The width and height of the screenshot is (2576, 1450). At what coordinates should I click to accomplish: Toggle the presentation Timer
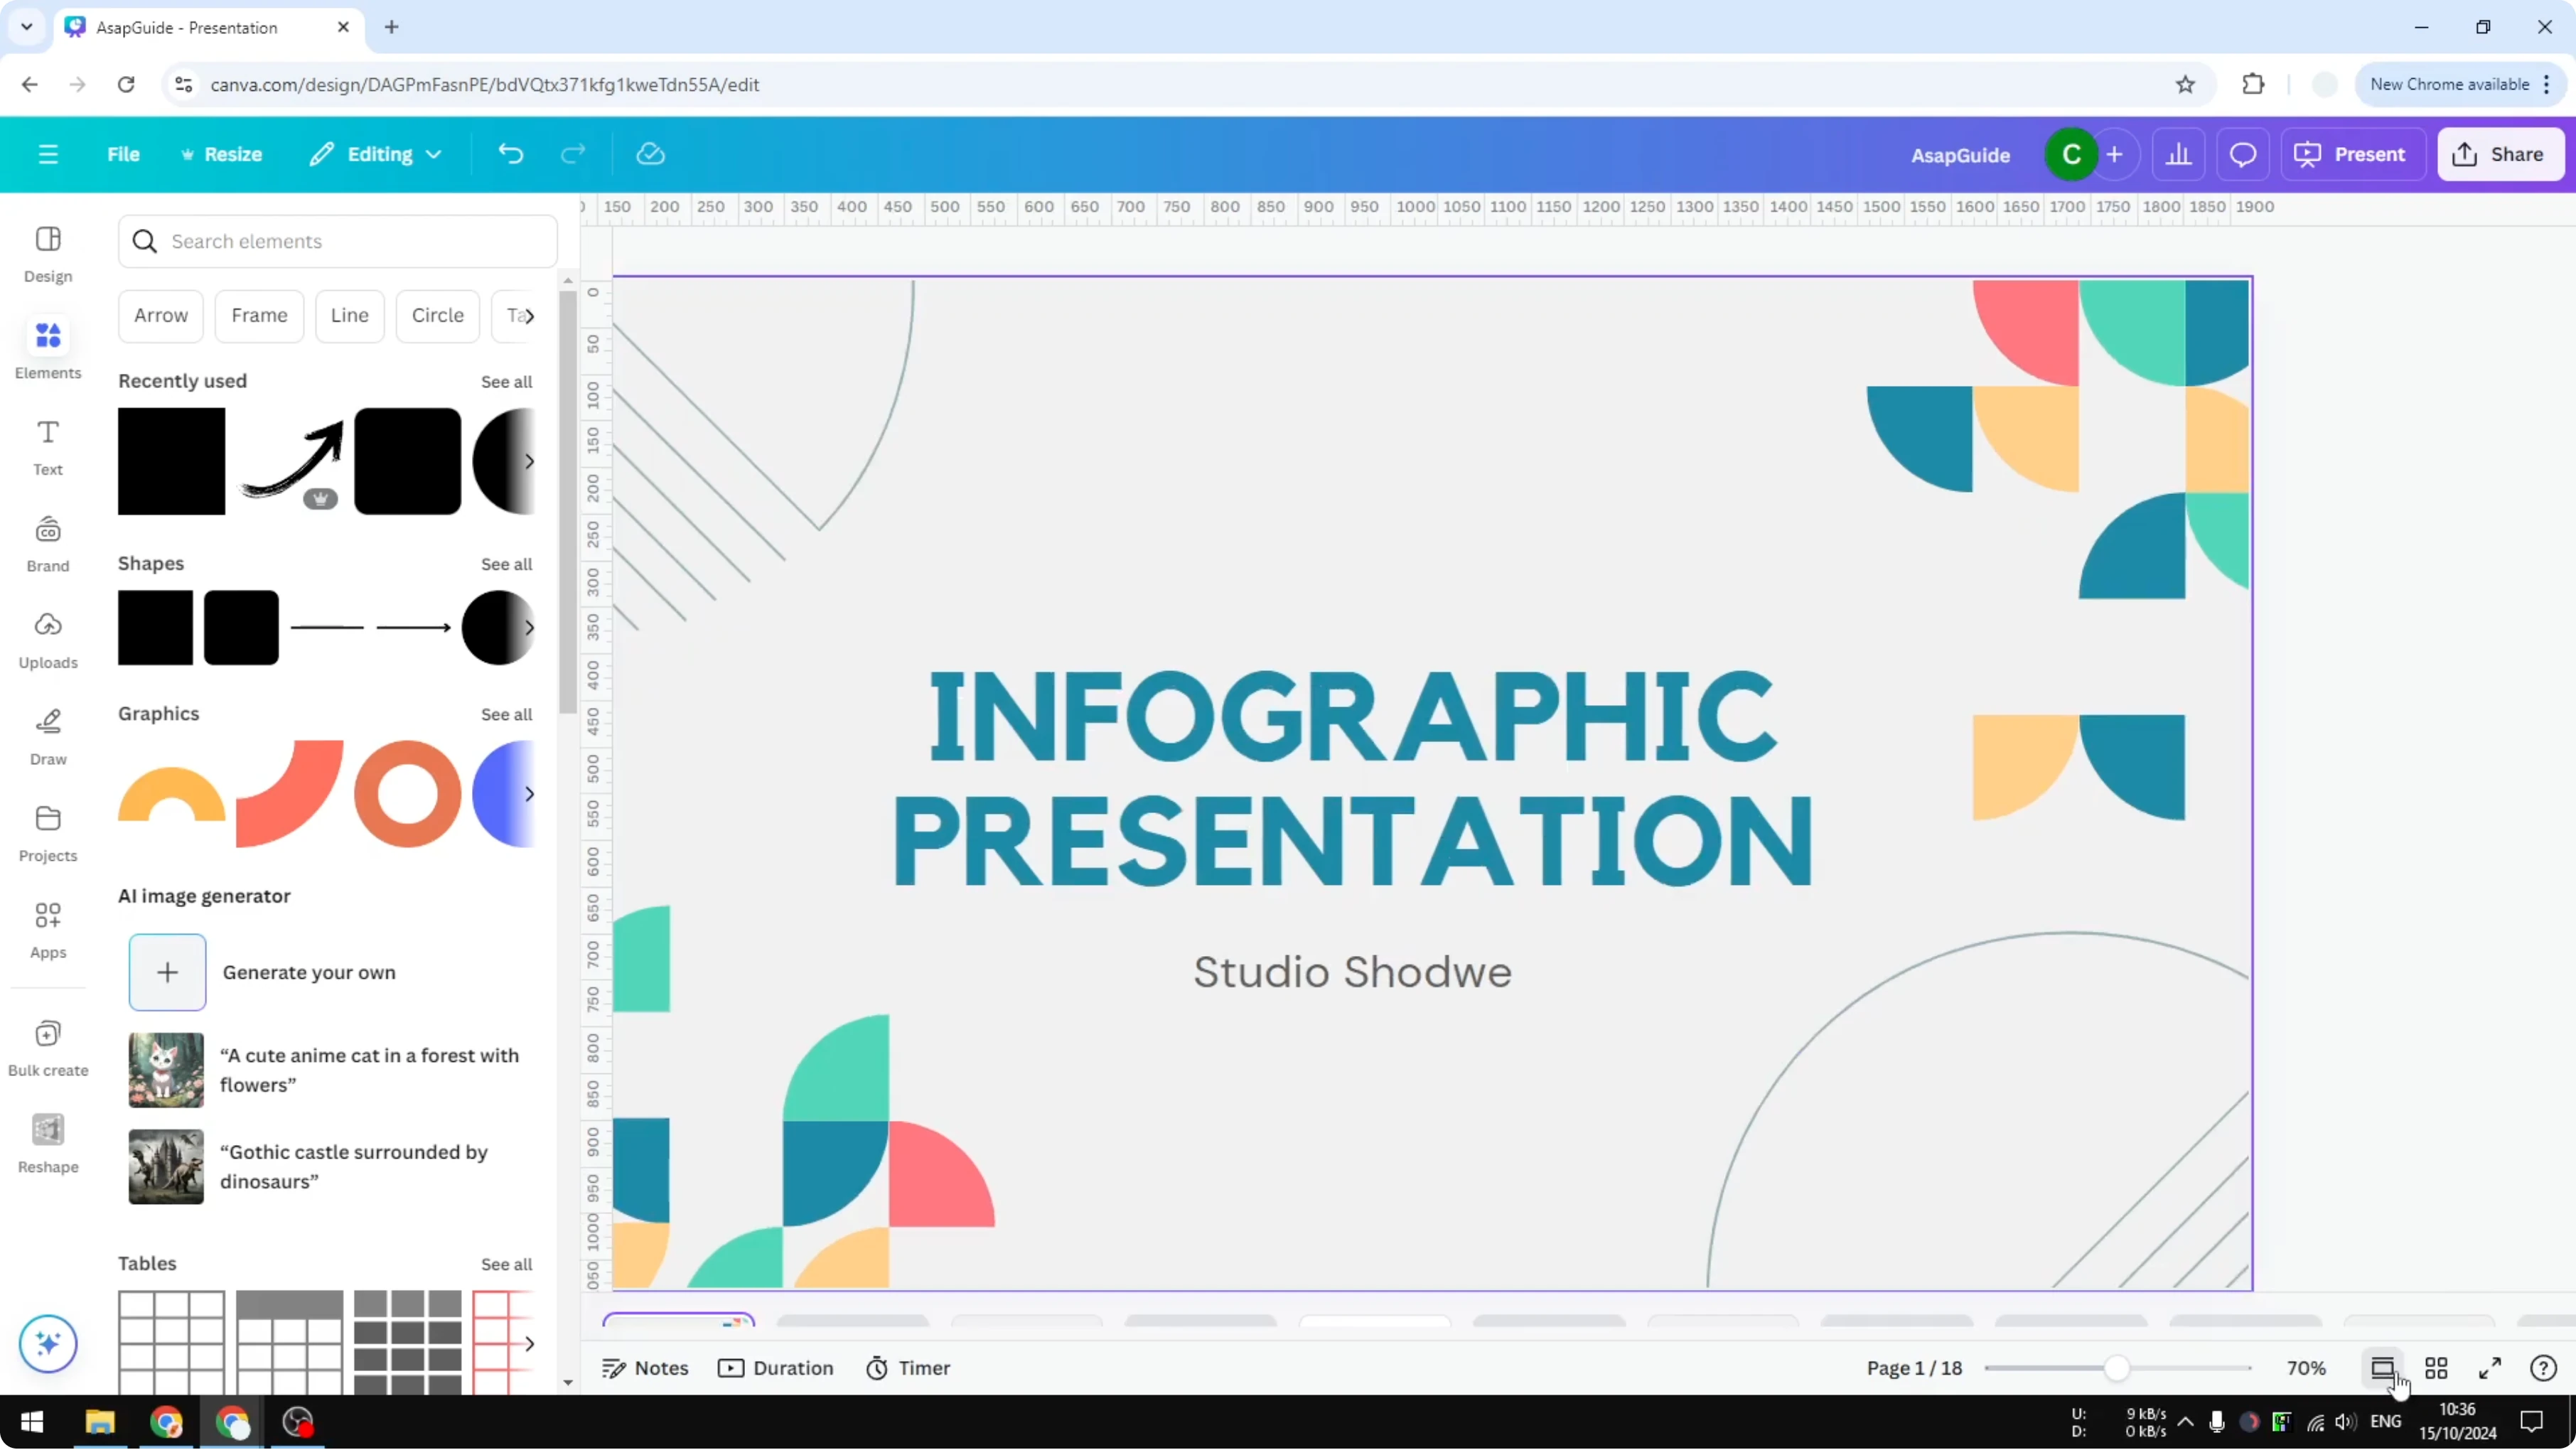pos(907,1367)
